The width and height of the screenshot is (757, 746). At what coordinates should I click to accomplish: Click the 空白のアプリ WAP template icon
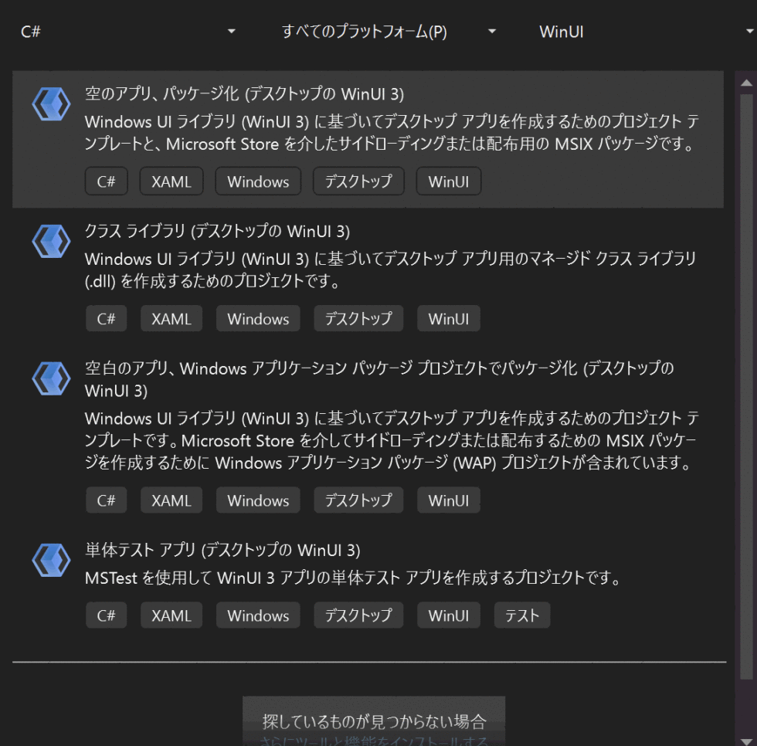point(51,379)
